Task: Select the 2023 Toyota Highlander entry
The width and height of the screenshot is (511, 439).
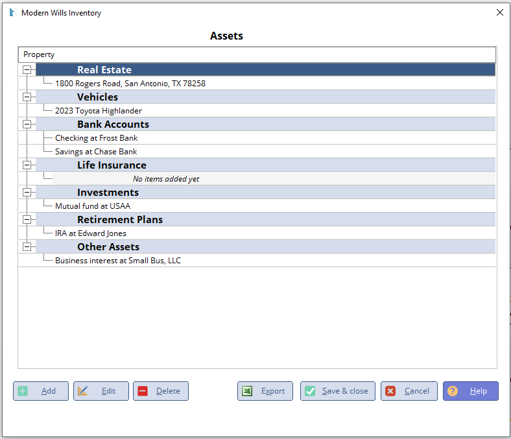Action: pos(98,111)
